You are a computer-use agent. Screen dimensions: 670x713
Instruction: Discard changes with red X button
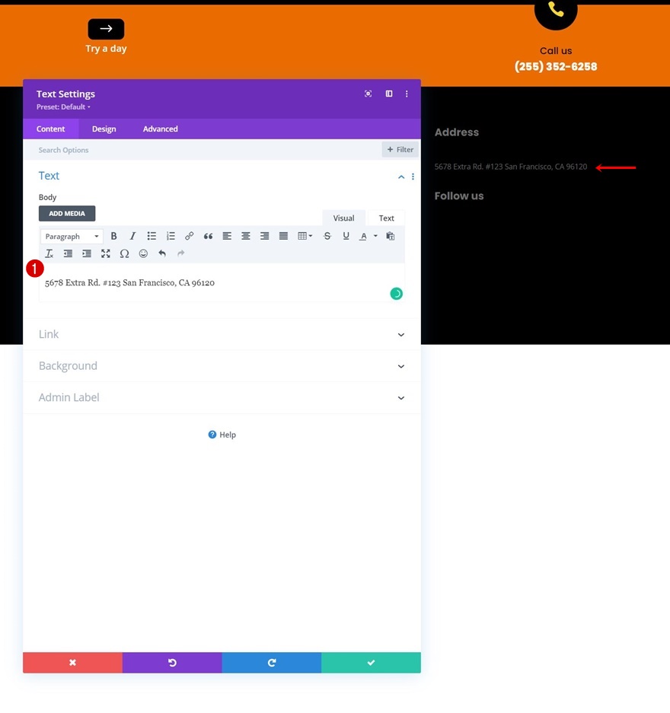click(73, 663)
